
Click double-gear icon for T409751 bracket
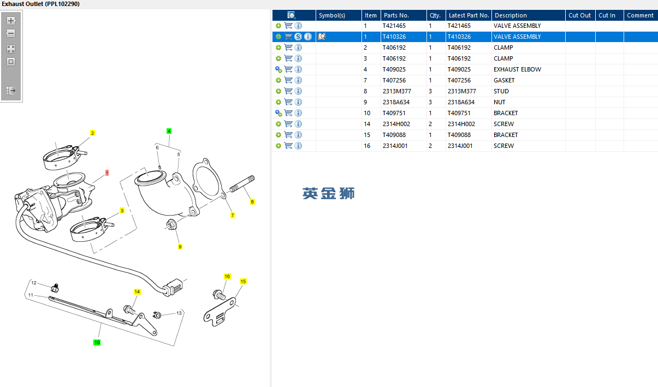coord(278,113)
